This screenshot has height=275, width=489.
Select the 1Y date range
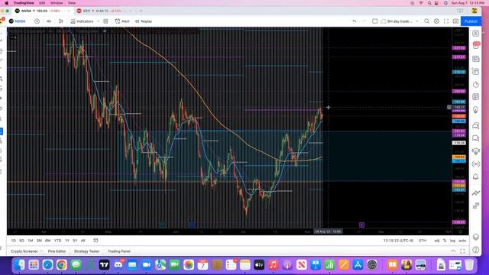click(x=67, y=241)
